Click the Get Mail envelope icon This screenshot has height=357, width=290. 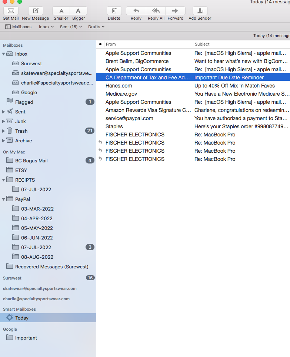click(x=11, y=11)
